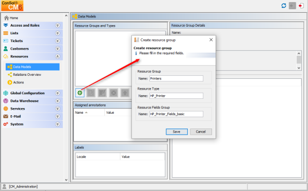Save the new resource group
The width and height of the screenshot is (308, 191).
click(177, 132)
